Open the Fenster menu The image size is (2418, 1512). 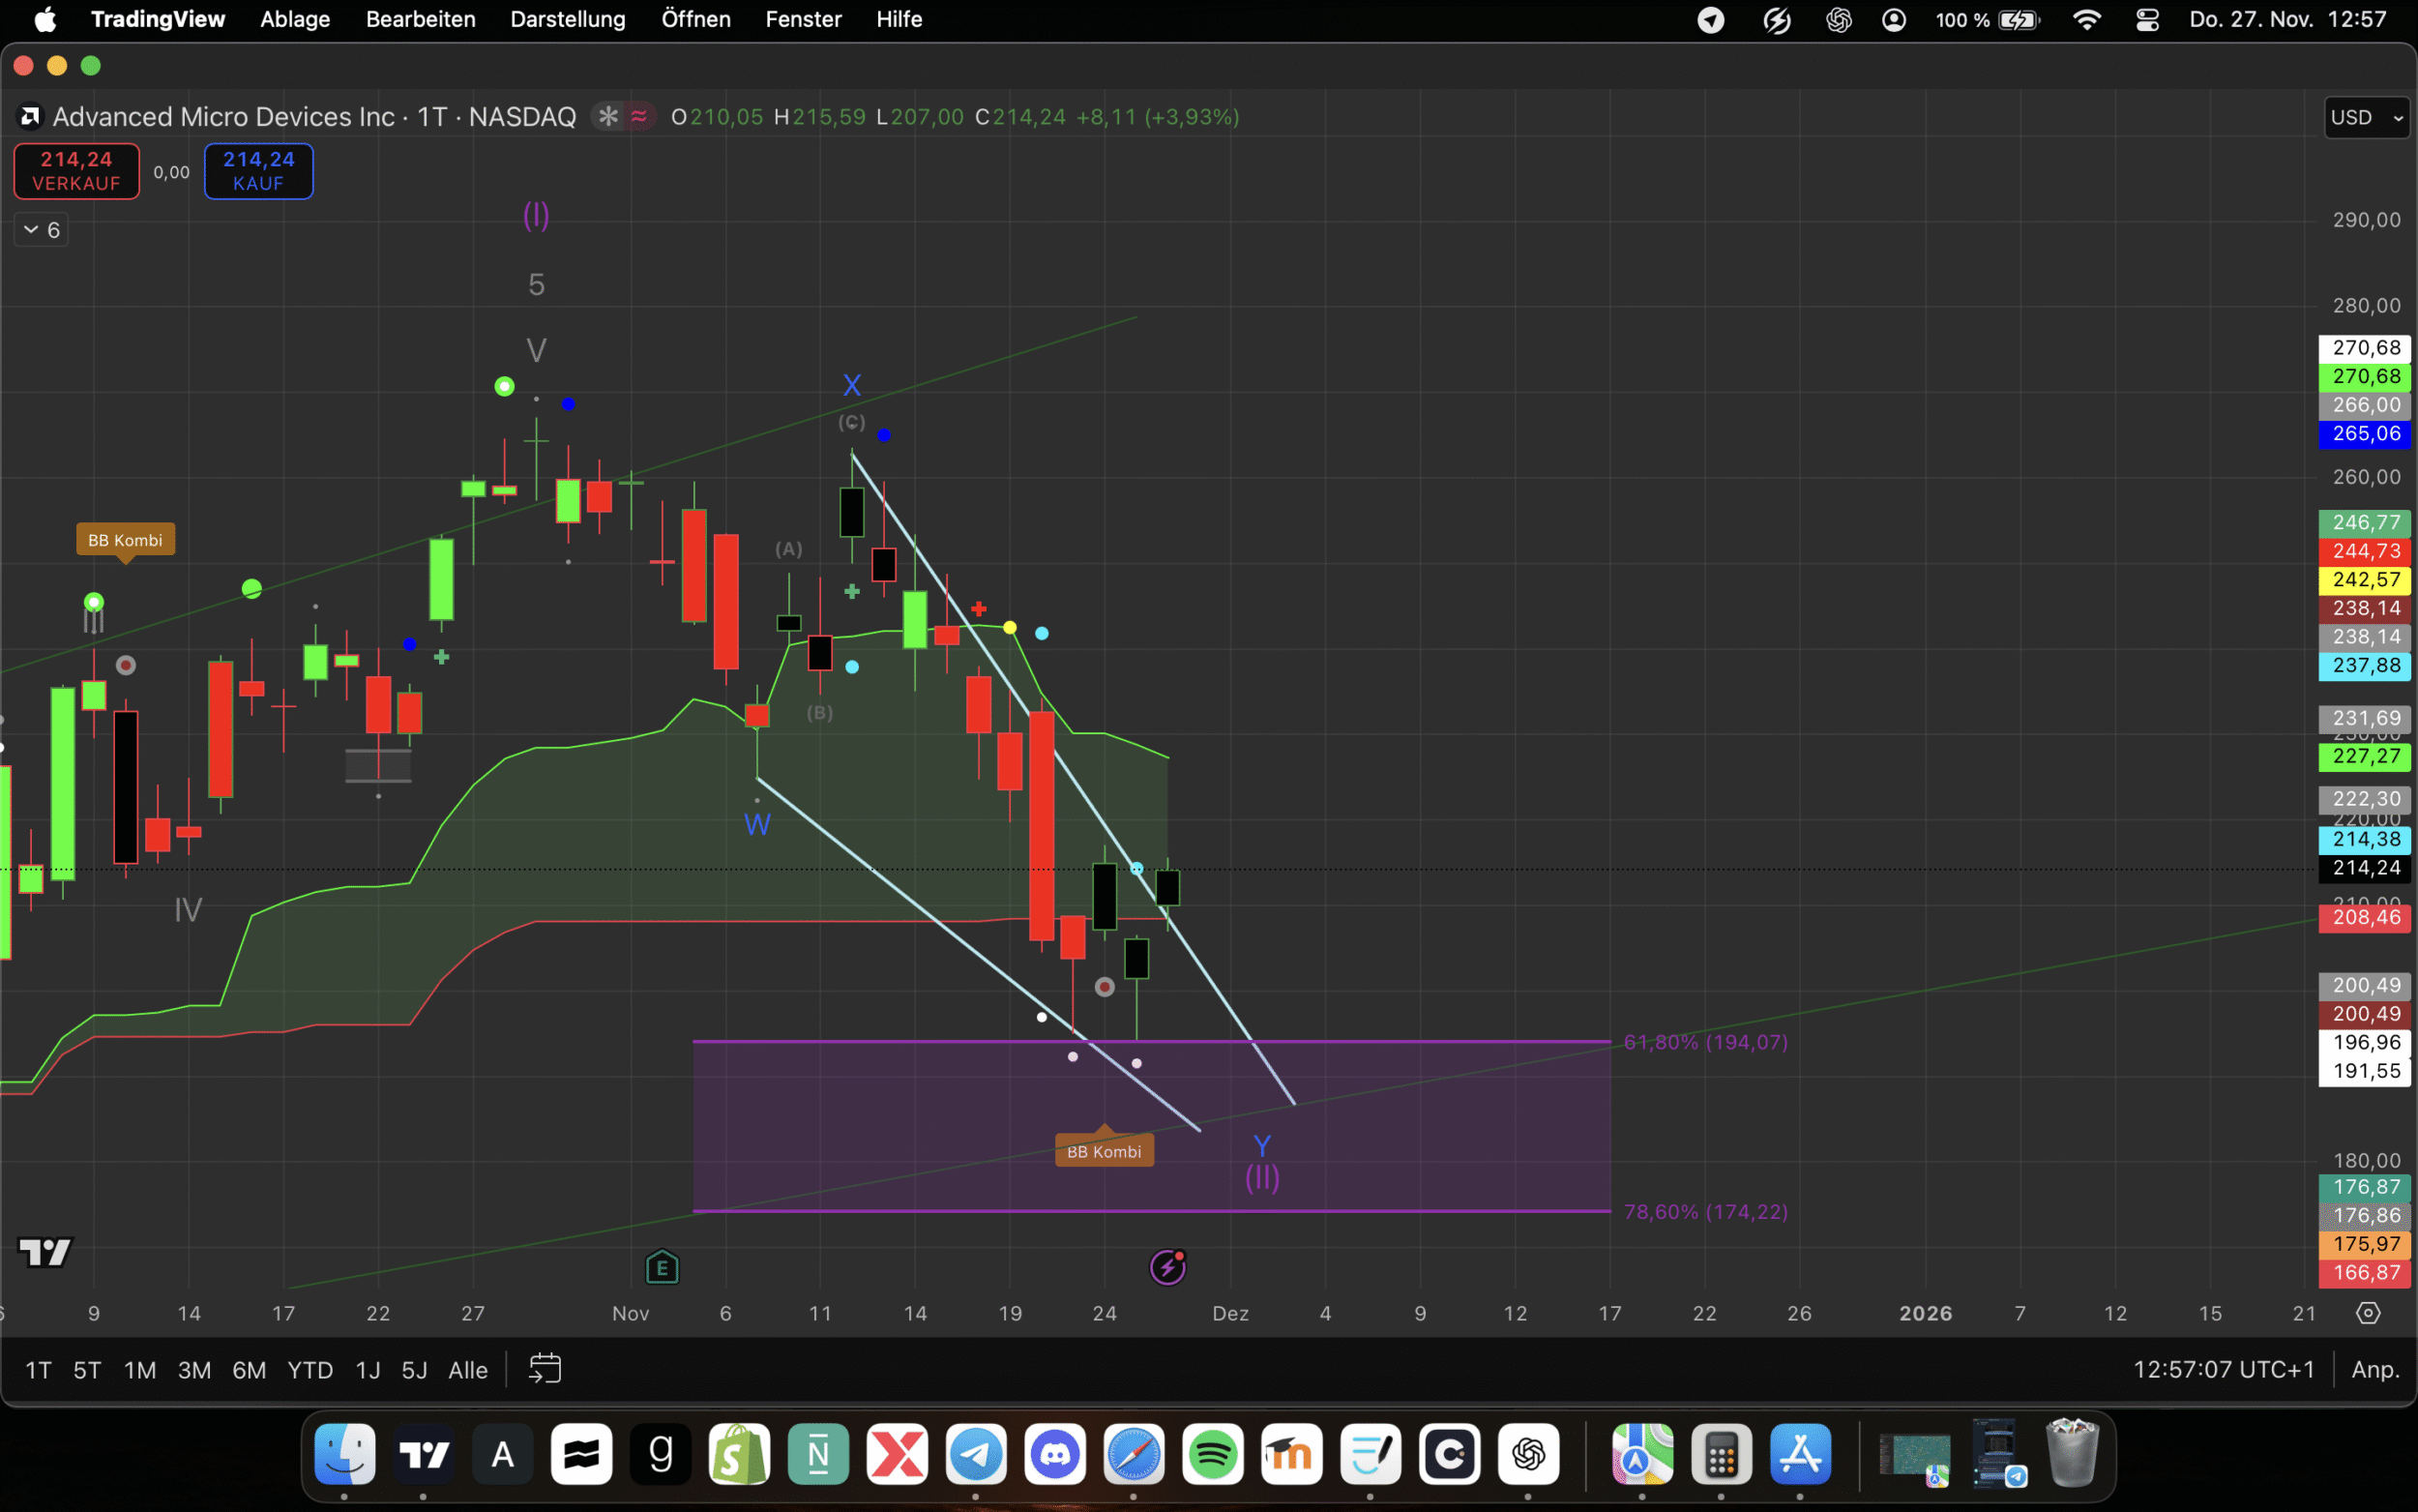coord(803,19)
